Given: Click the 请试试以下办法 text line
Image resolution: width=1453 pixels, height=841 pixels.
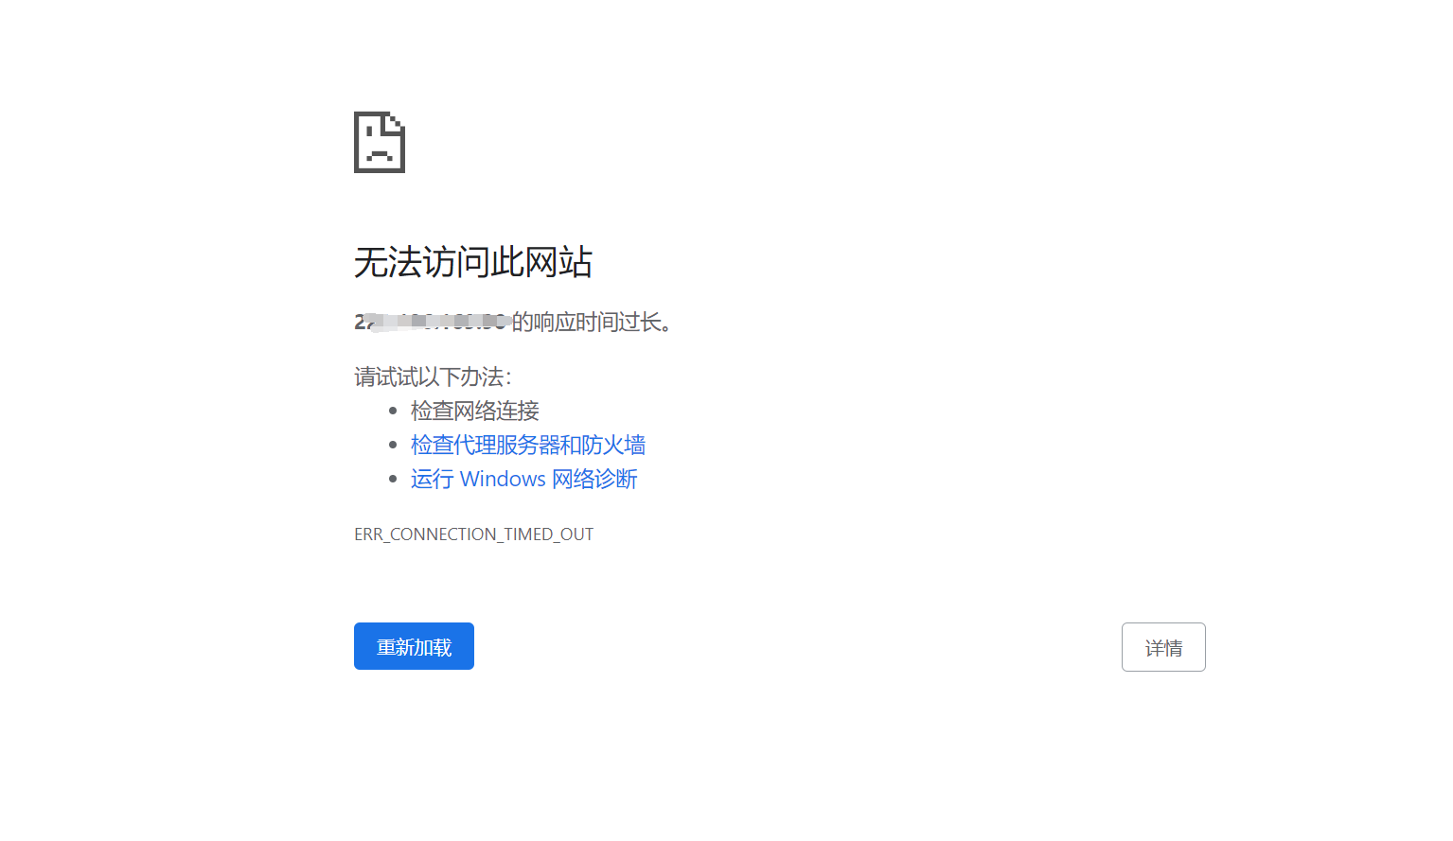Looking at the screenshot, I should [x=433, y=377].
